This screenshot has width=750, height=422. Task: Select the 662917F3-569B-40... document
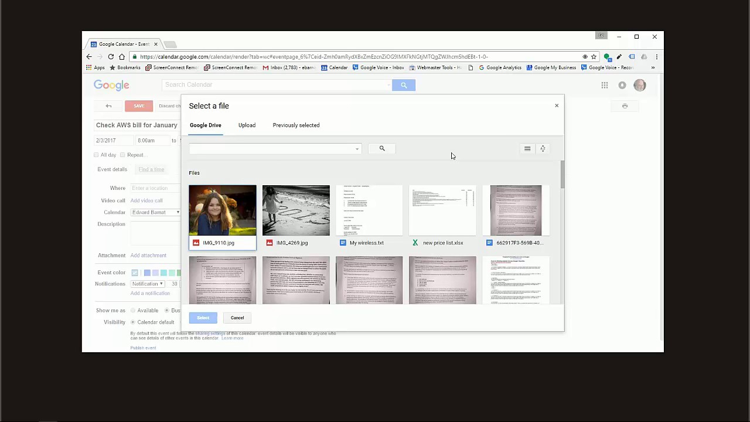(x=516, y=217)
